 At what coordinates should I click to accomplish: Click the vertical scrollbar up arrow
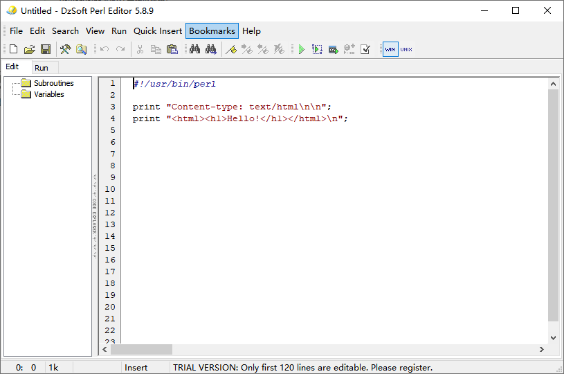coord(553,84)
